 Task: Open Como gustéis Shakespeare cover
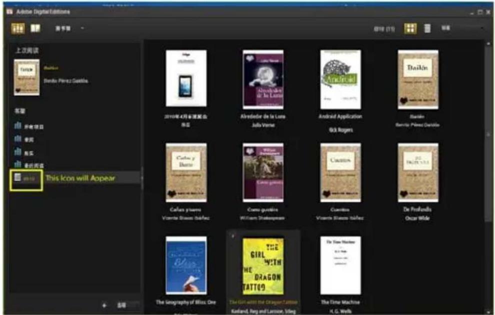(x=263, y=173)
